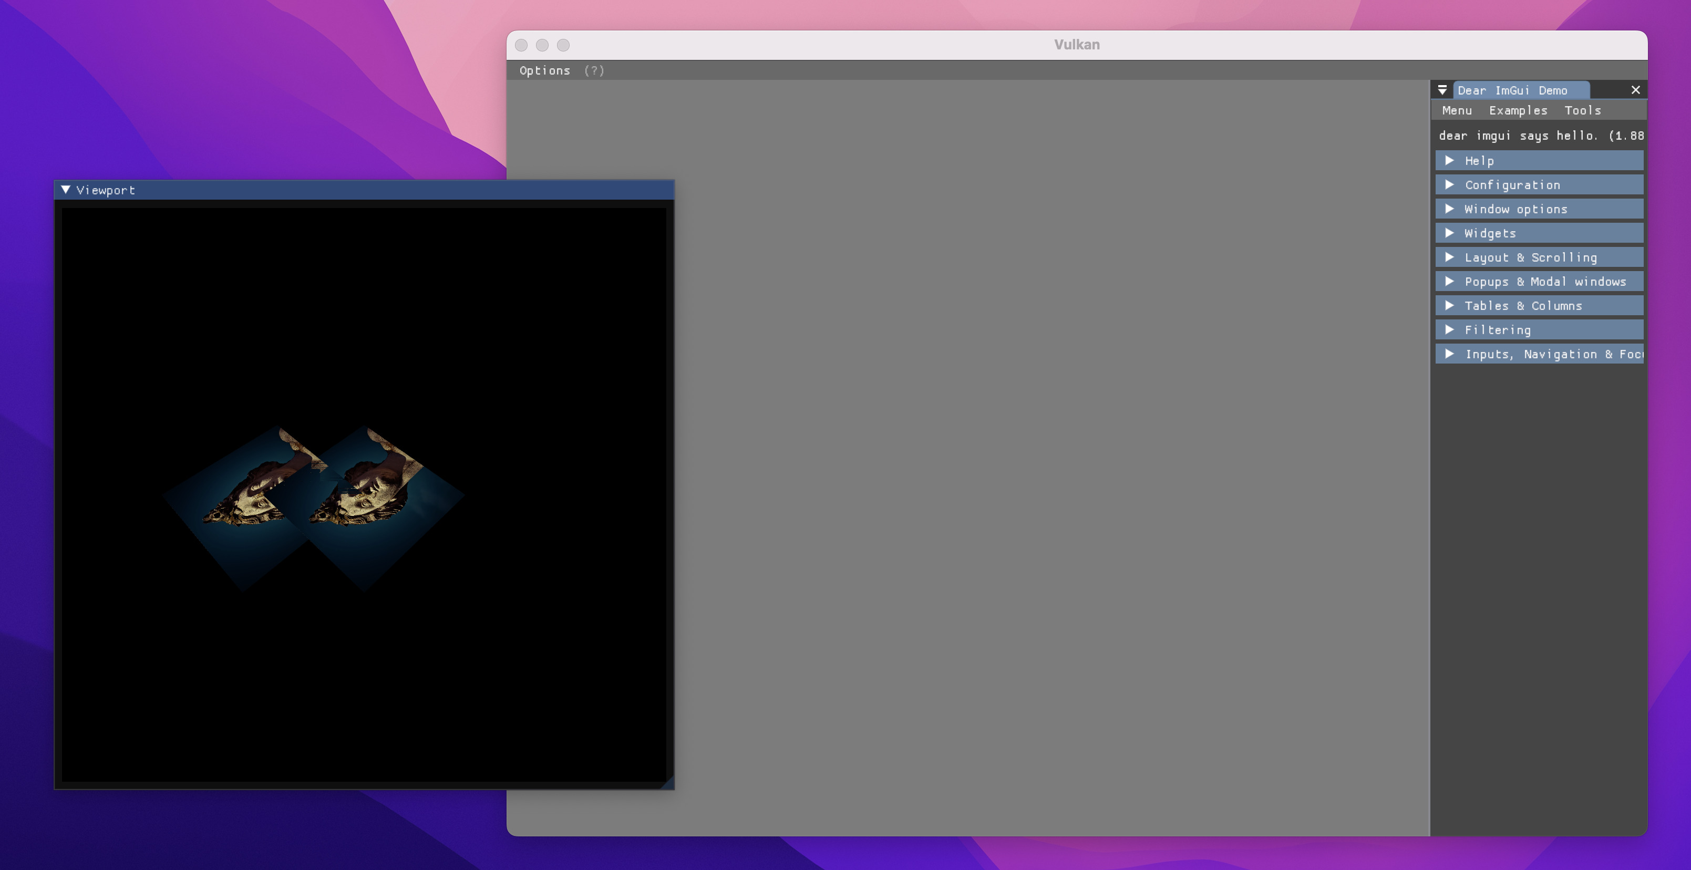Open the Menu item in Dear ImGui Demo
The height and width of the screenshot is (870, 1691).
1457,110
